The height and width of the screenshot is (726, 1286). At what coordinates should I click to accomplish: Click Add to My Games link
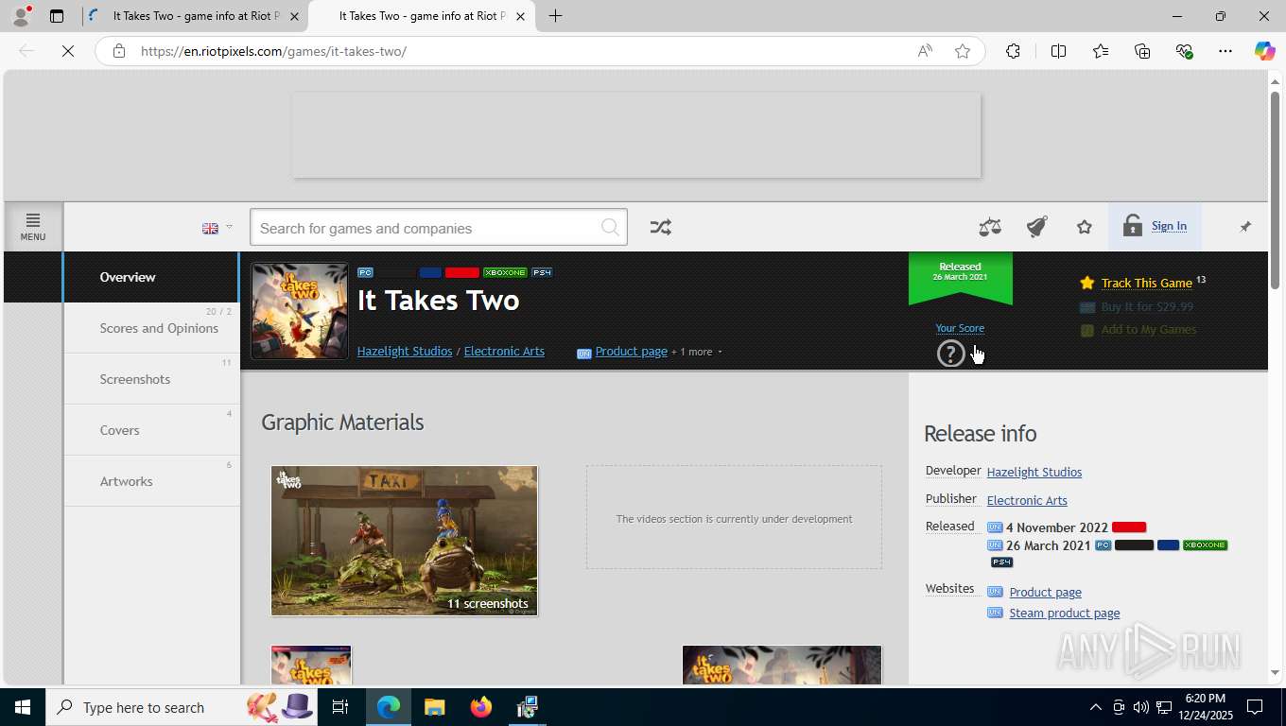1149,329
